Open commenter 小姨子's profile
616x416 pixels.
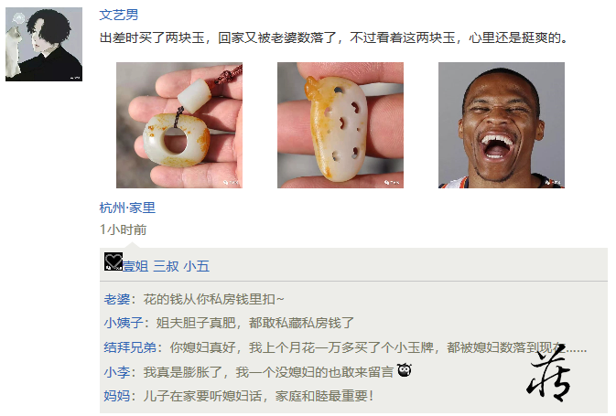click(124, 323)
